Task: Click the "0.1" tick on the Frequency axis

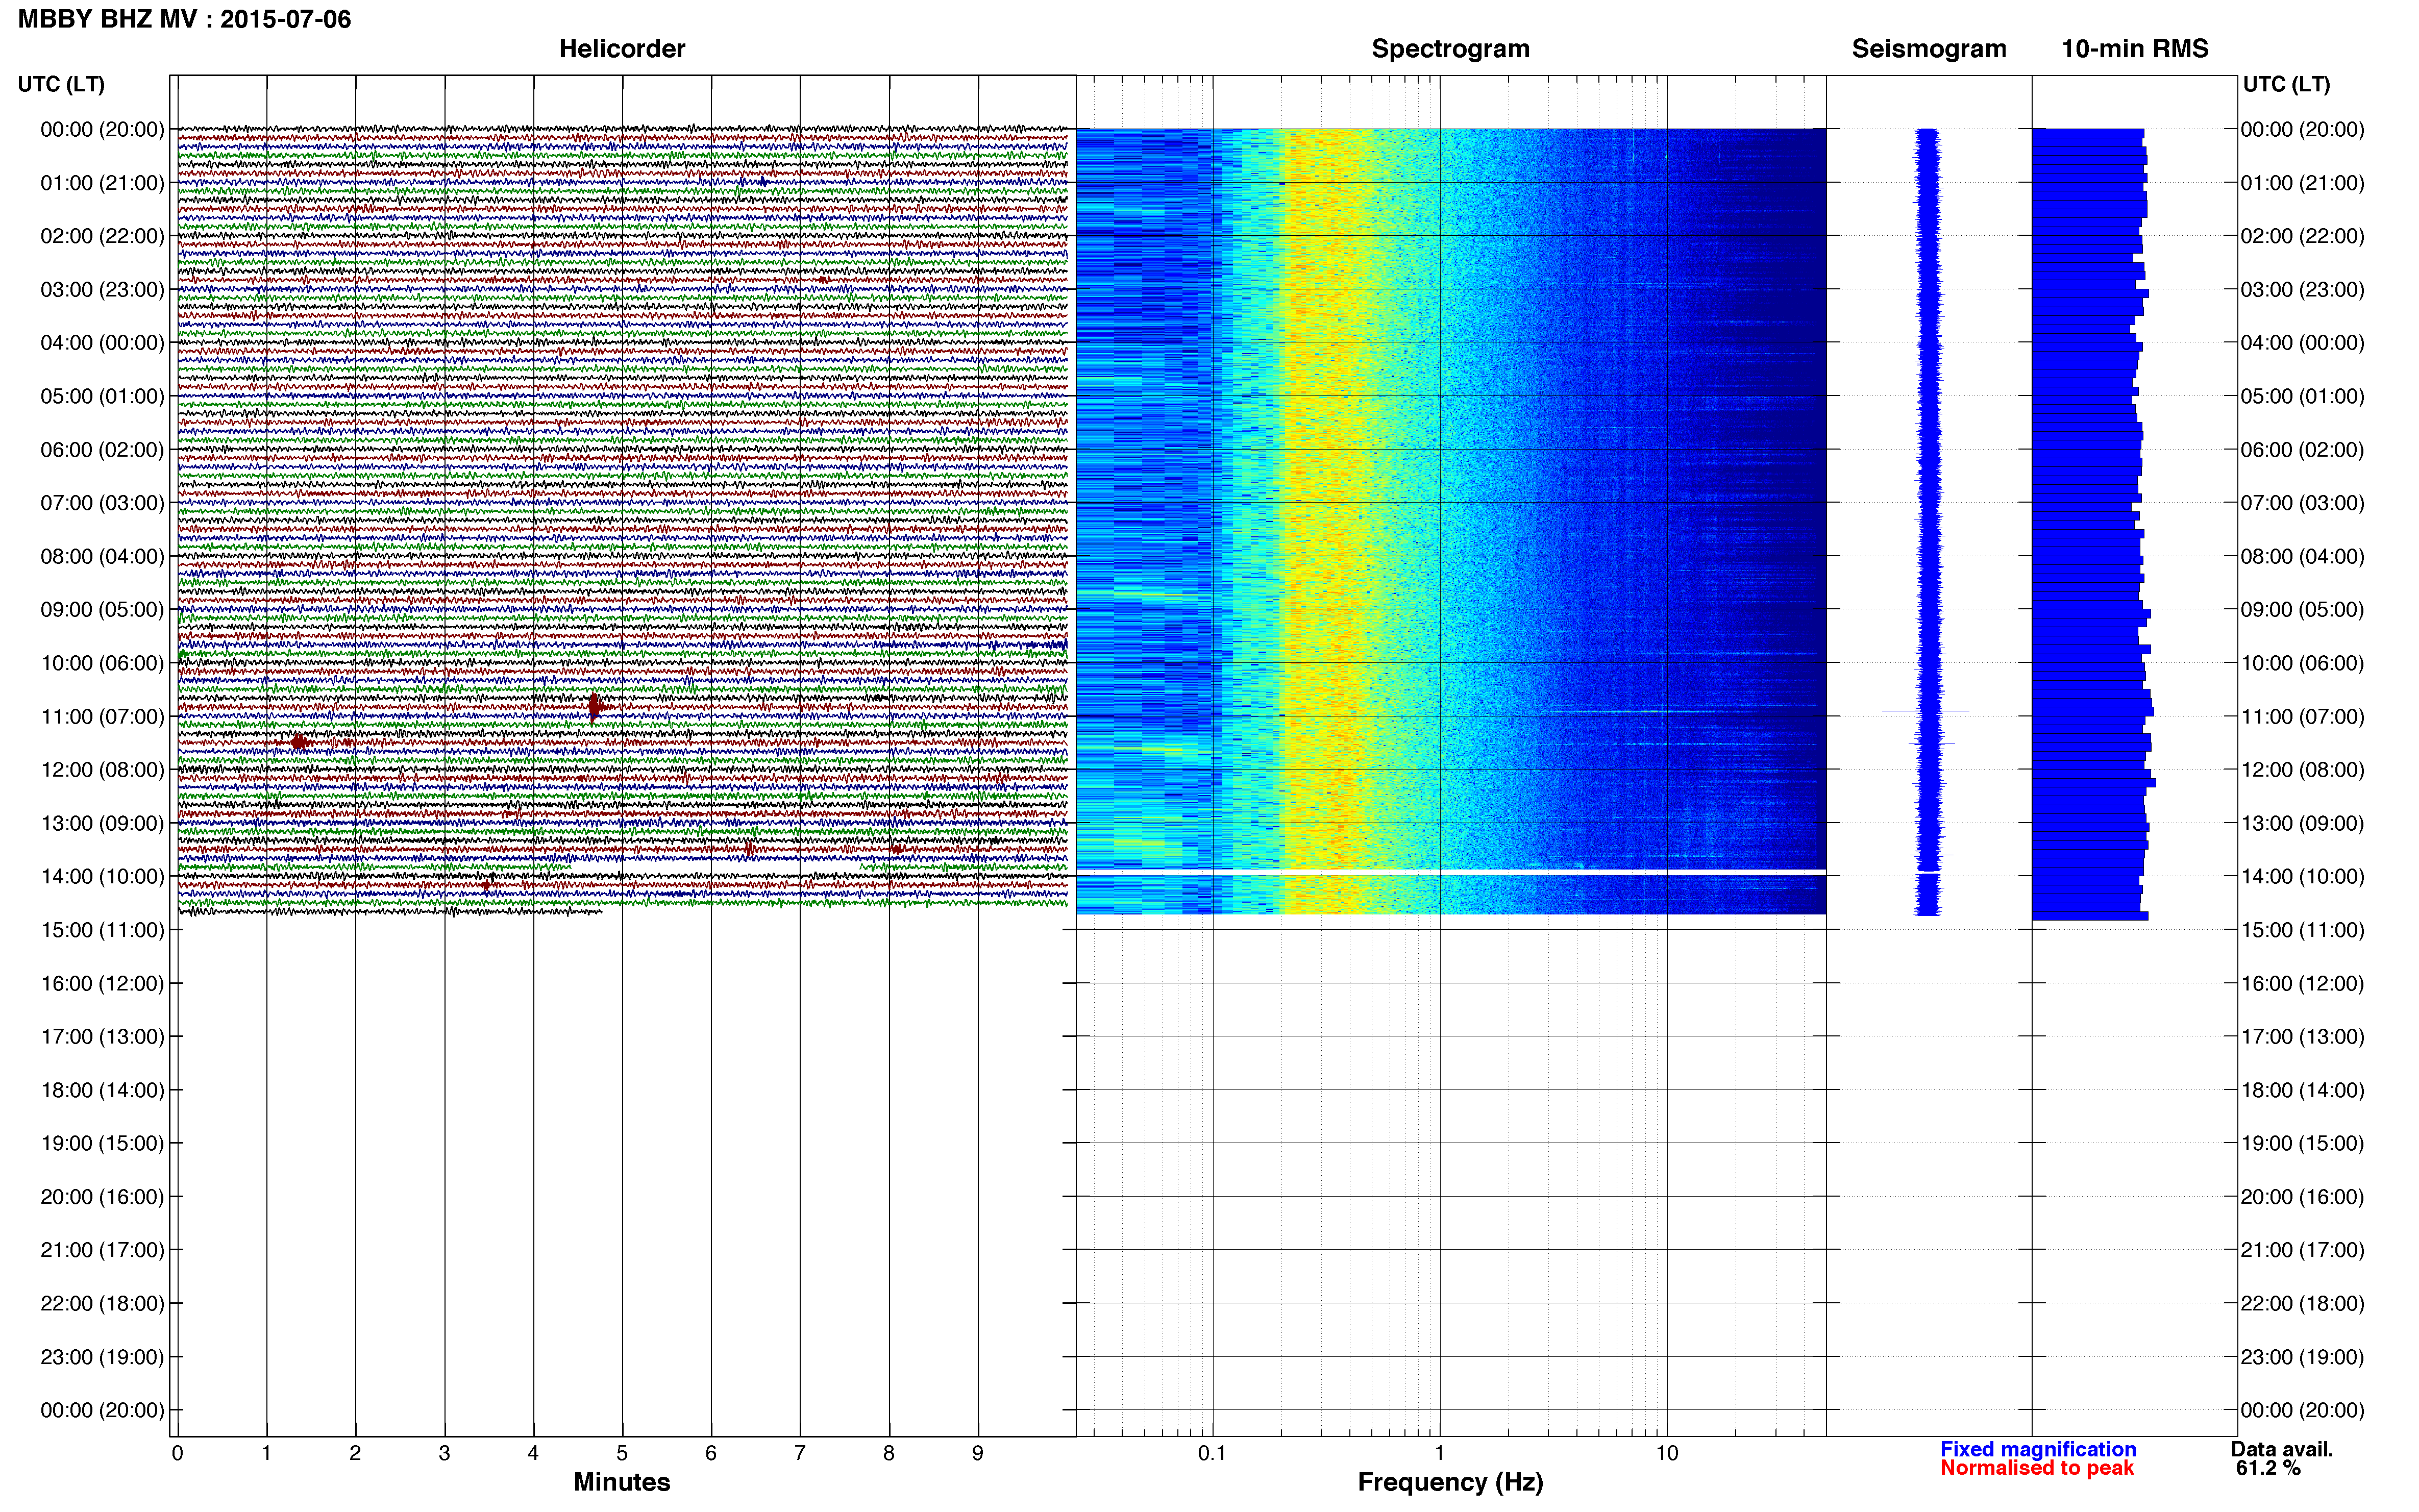Action: pyautogui.click(x=1212, y=1453)
